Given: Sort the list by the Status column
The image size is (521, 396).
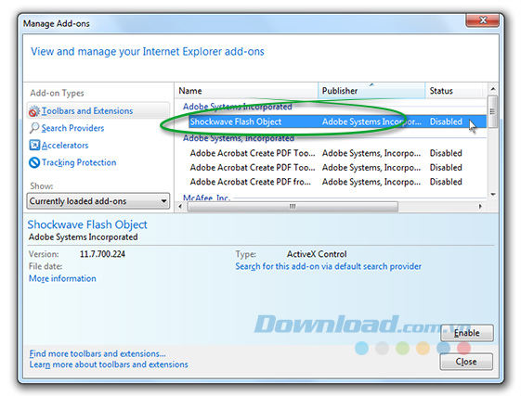Looking at the screenshot, I should coord(453,91).
